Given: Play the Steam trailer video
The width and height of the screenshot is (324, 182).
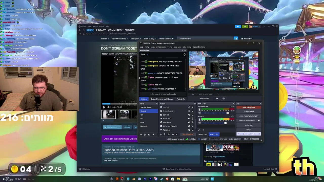Looking at the screenshot, I should click(x=104, y=107).
